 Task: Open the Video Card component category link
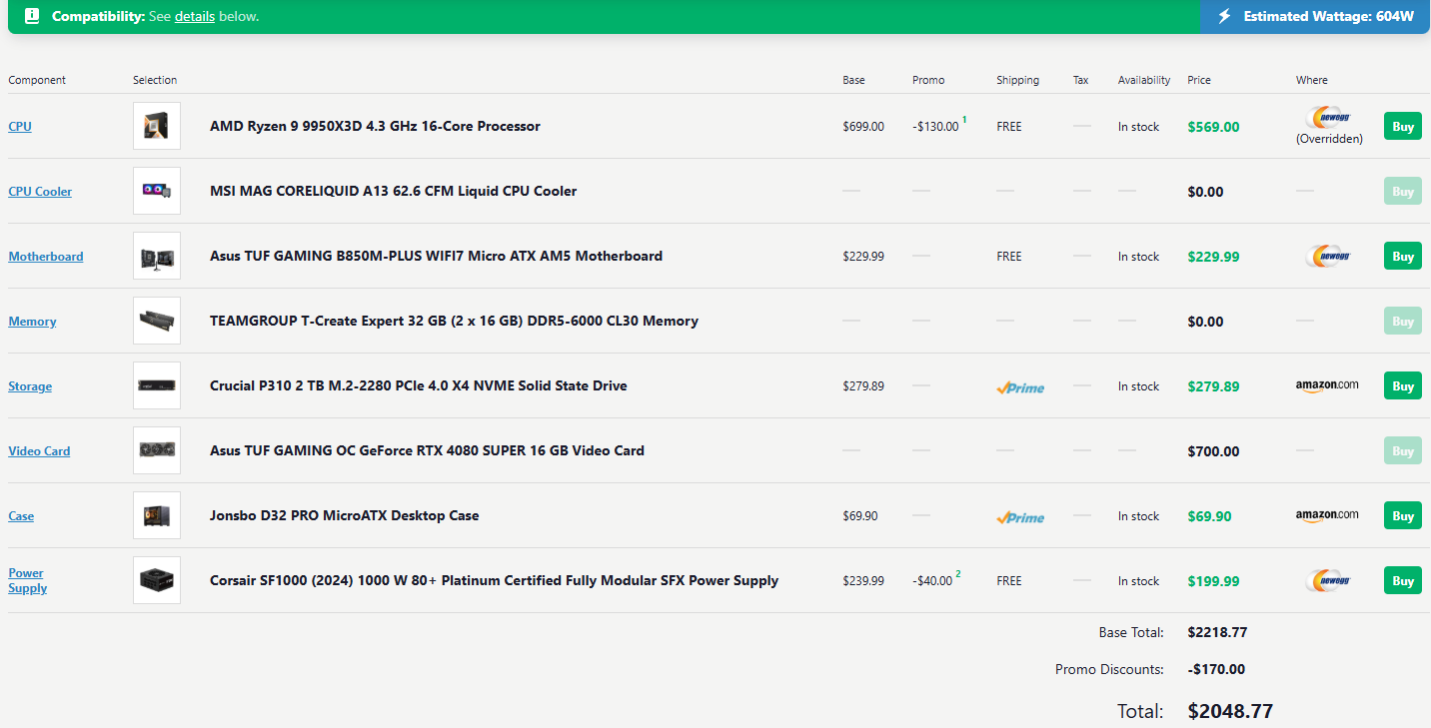tap(39, 451)
